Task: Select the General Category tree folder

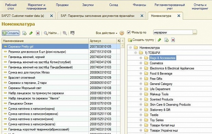Action: [161, 84]
